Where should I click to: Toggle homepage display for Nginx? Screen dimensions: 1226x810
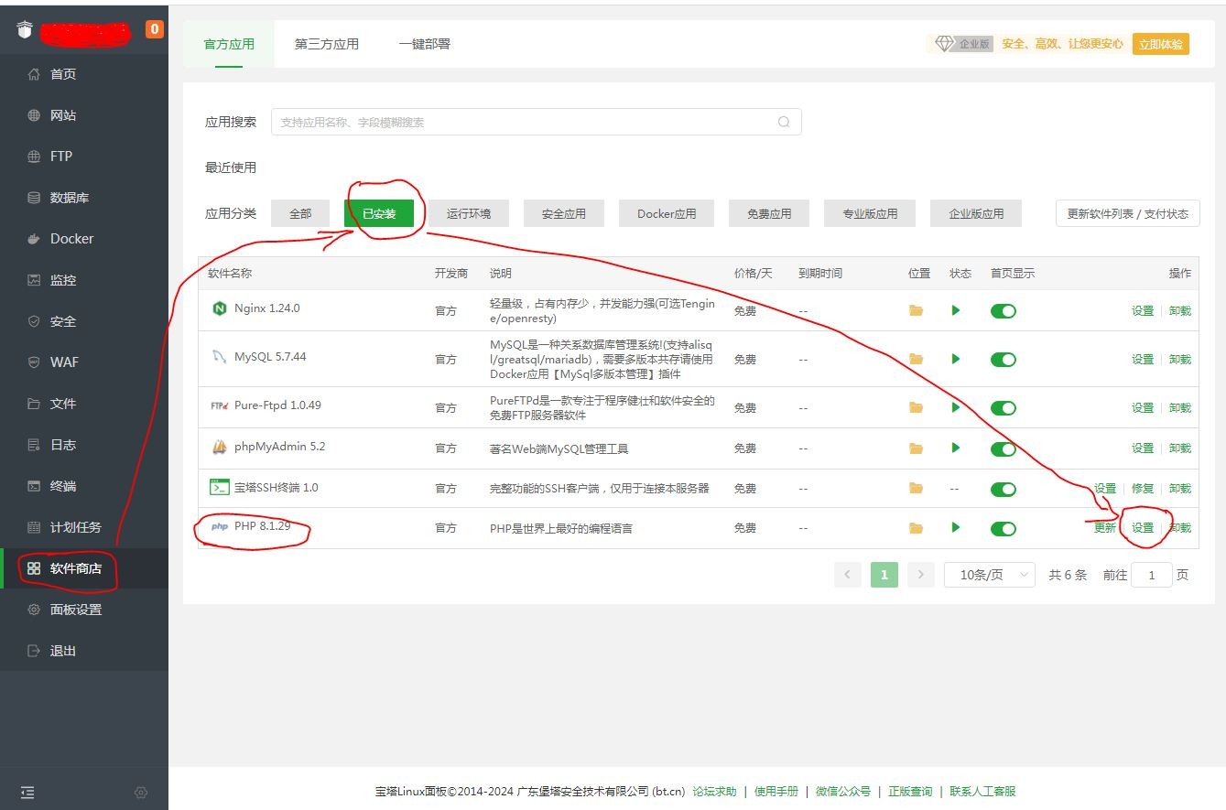pyautogui.click(x=1004, y=311)
